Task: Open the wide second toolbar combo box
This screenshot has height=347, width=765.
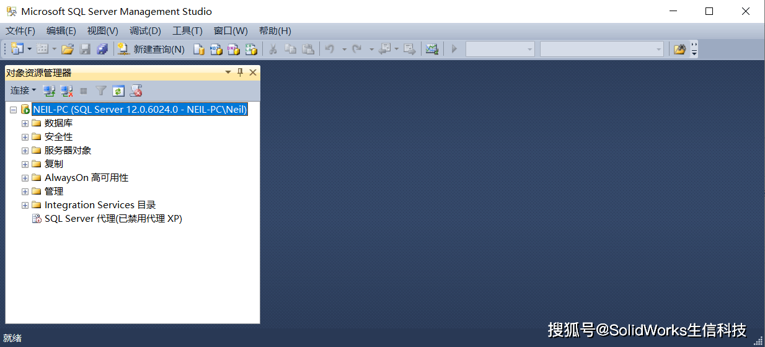Action: point(601,49)
